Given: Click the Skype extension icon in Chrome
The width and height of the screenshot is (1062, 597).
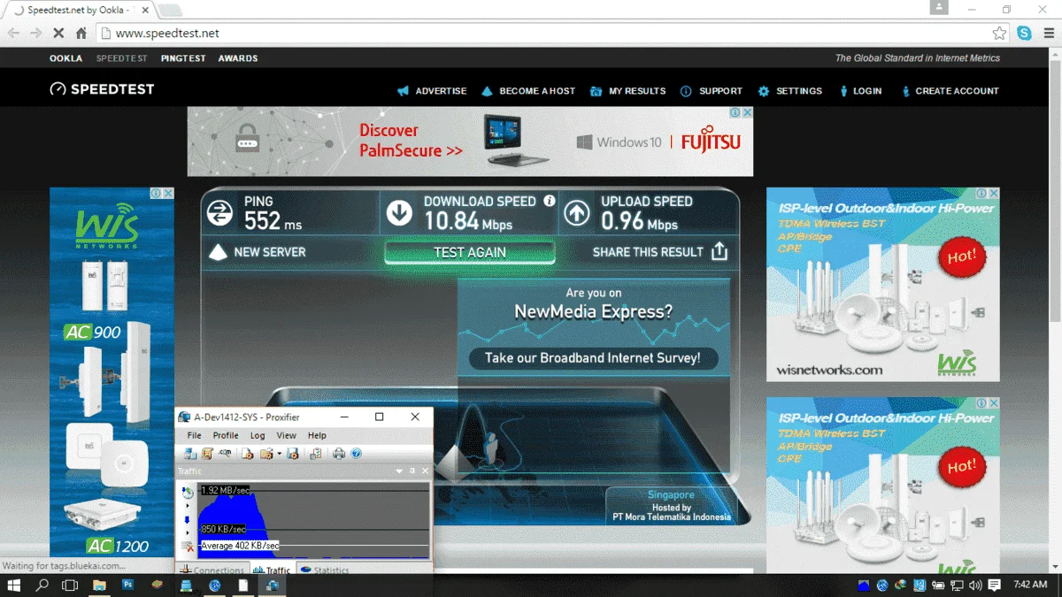Looking at the screenshot, I should [x=1024, y=33].
